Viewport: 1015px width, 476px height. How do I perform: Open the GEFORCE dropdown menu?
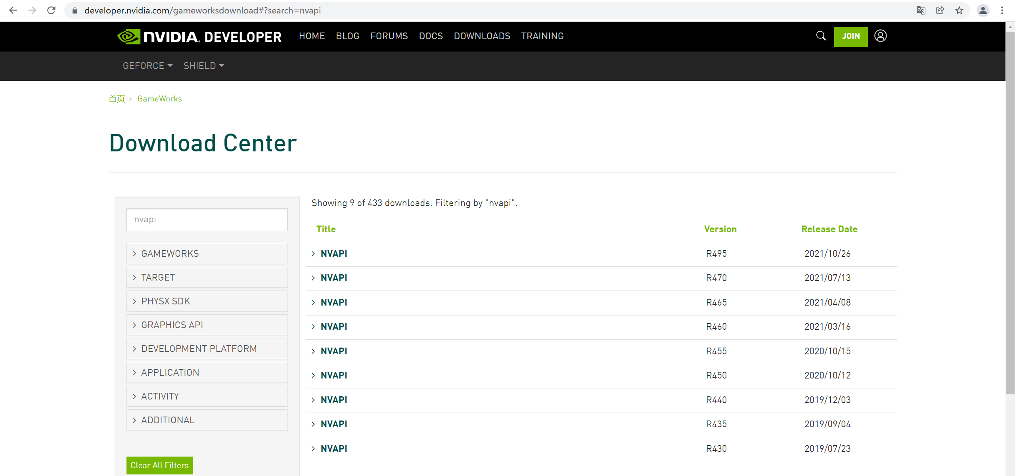click(147, 66)
